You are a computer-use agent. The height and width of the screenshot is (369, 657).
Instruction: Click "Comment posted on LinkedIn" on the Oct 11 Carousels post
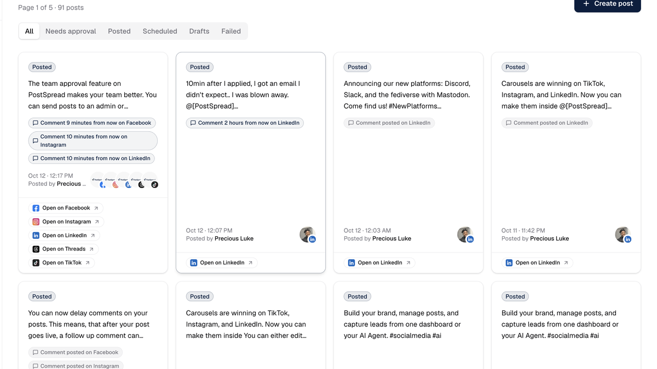click(x=547, y=123)
